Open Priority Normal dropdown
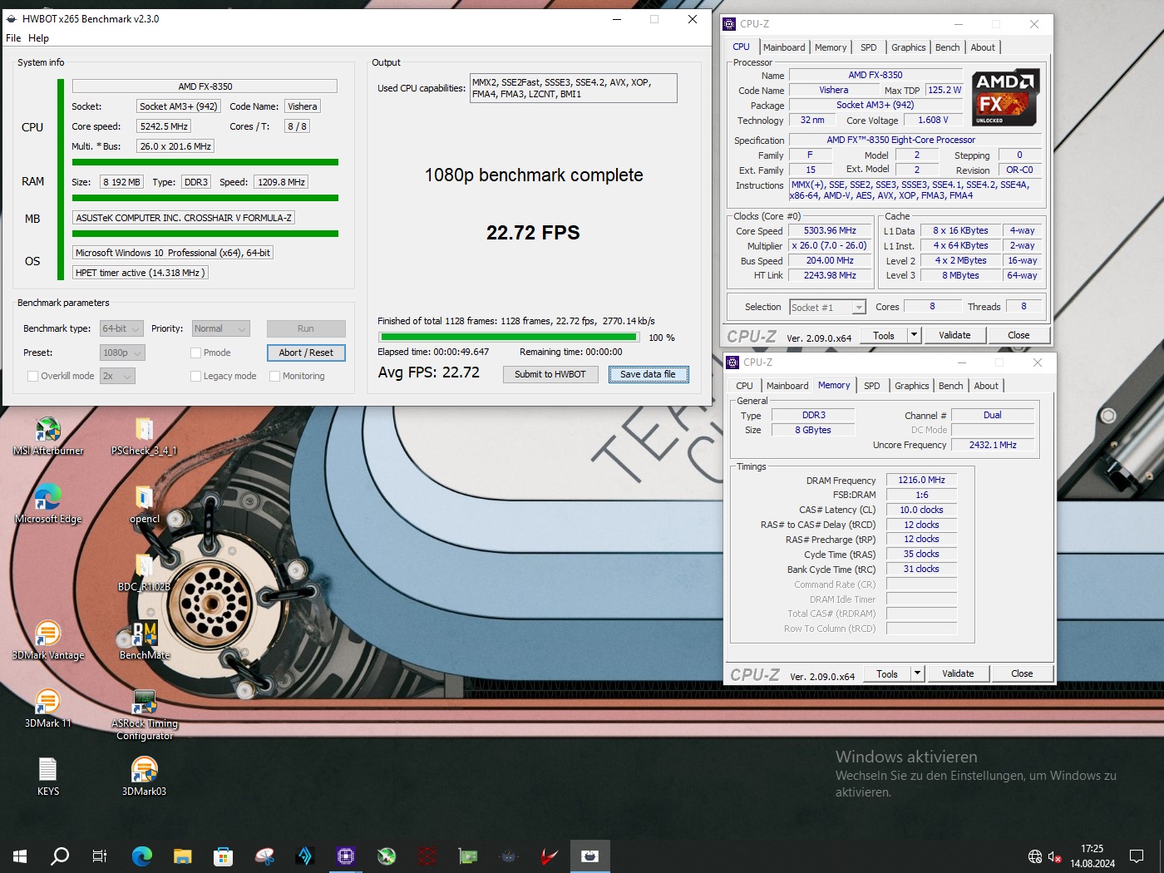 (x=220, y=328)
